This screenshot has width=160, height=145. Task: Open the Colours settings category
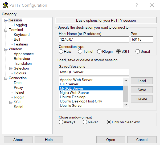pyautogui.click(x=20, y=73)
